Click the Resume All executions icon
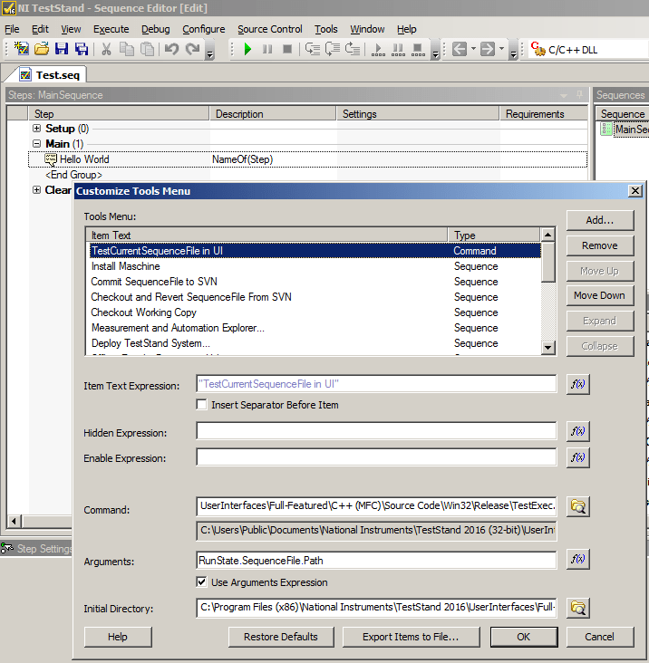The height and width of the screenshot is (663, 649). [378, 50]
